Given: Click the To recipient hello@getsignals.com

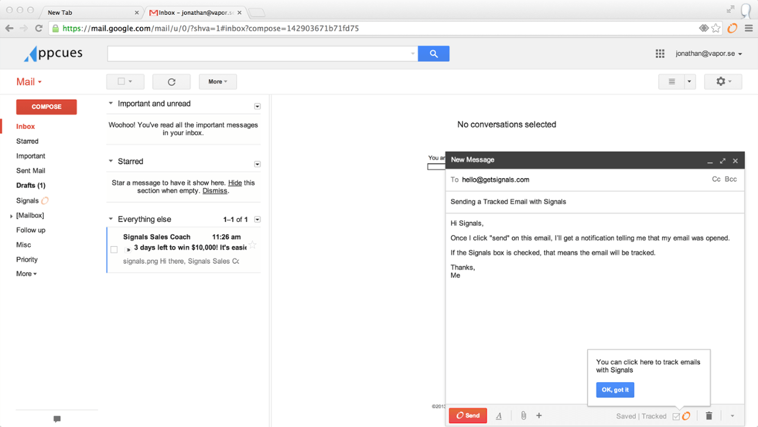Looking at the screenshot, I should tap(496, 179).
